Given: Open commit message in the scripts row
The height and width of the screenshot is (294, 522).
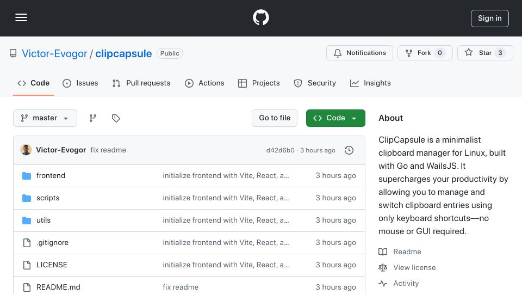Looking at the screenshot, I should [x=226, y=198].
